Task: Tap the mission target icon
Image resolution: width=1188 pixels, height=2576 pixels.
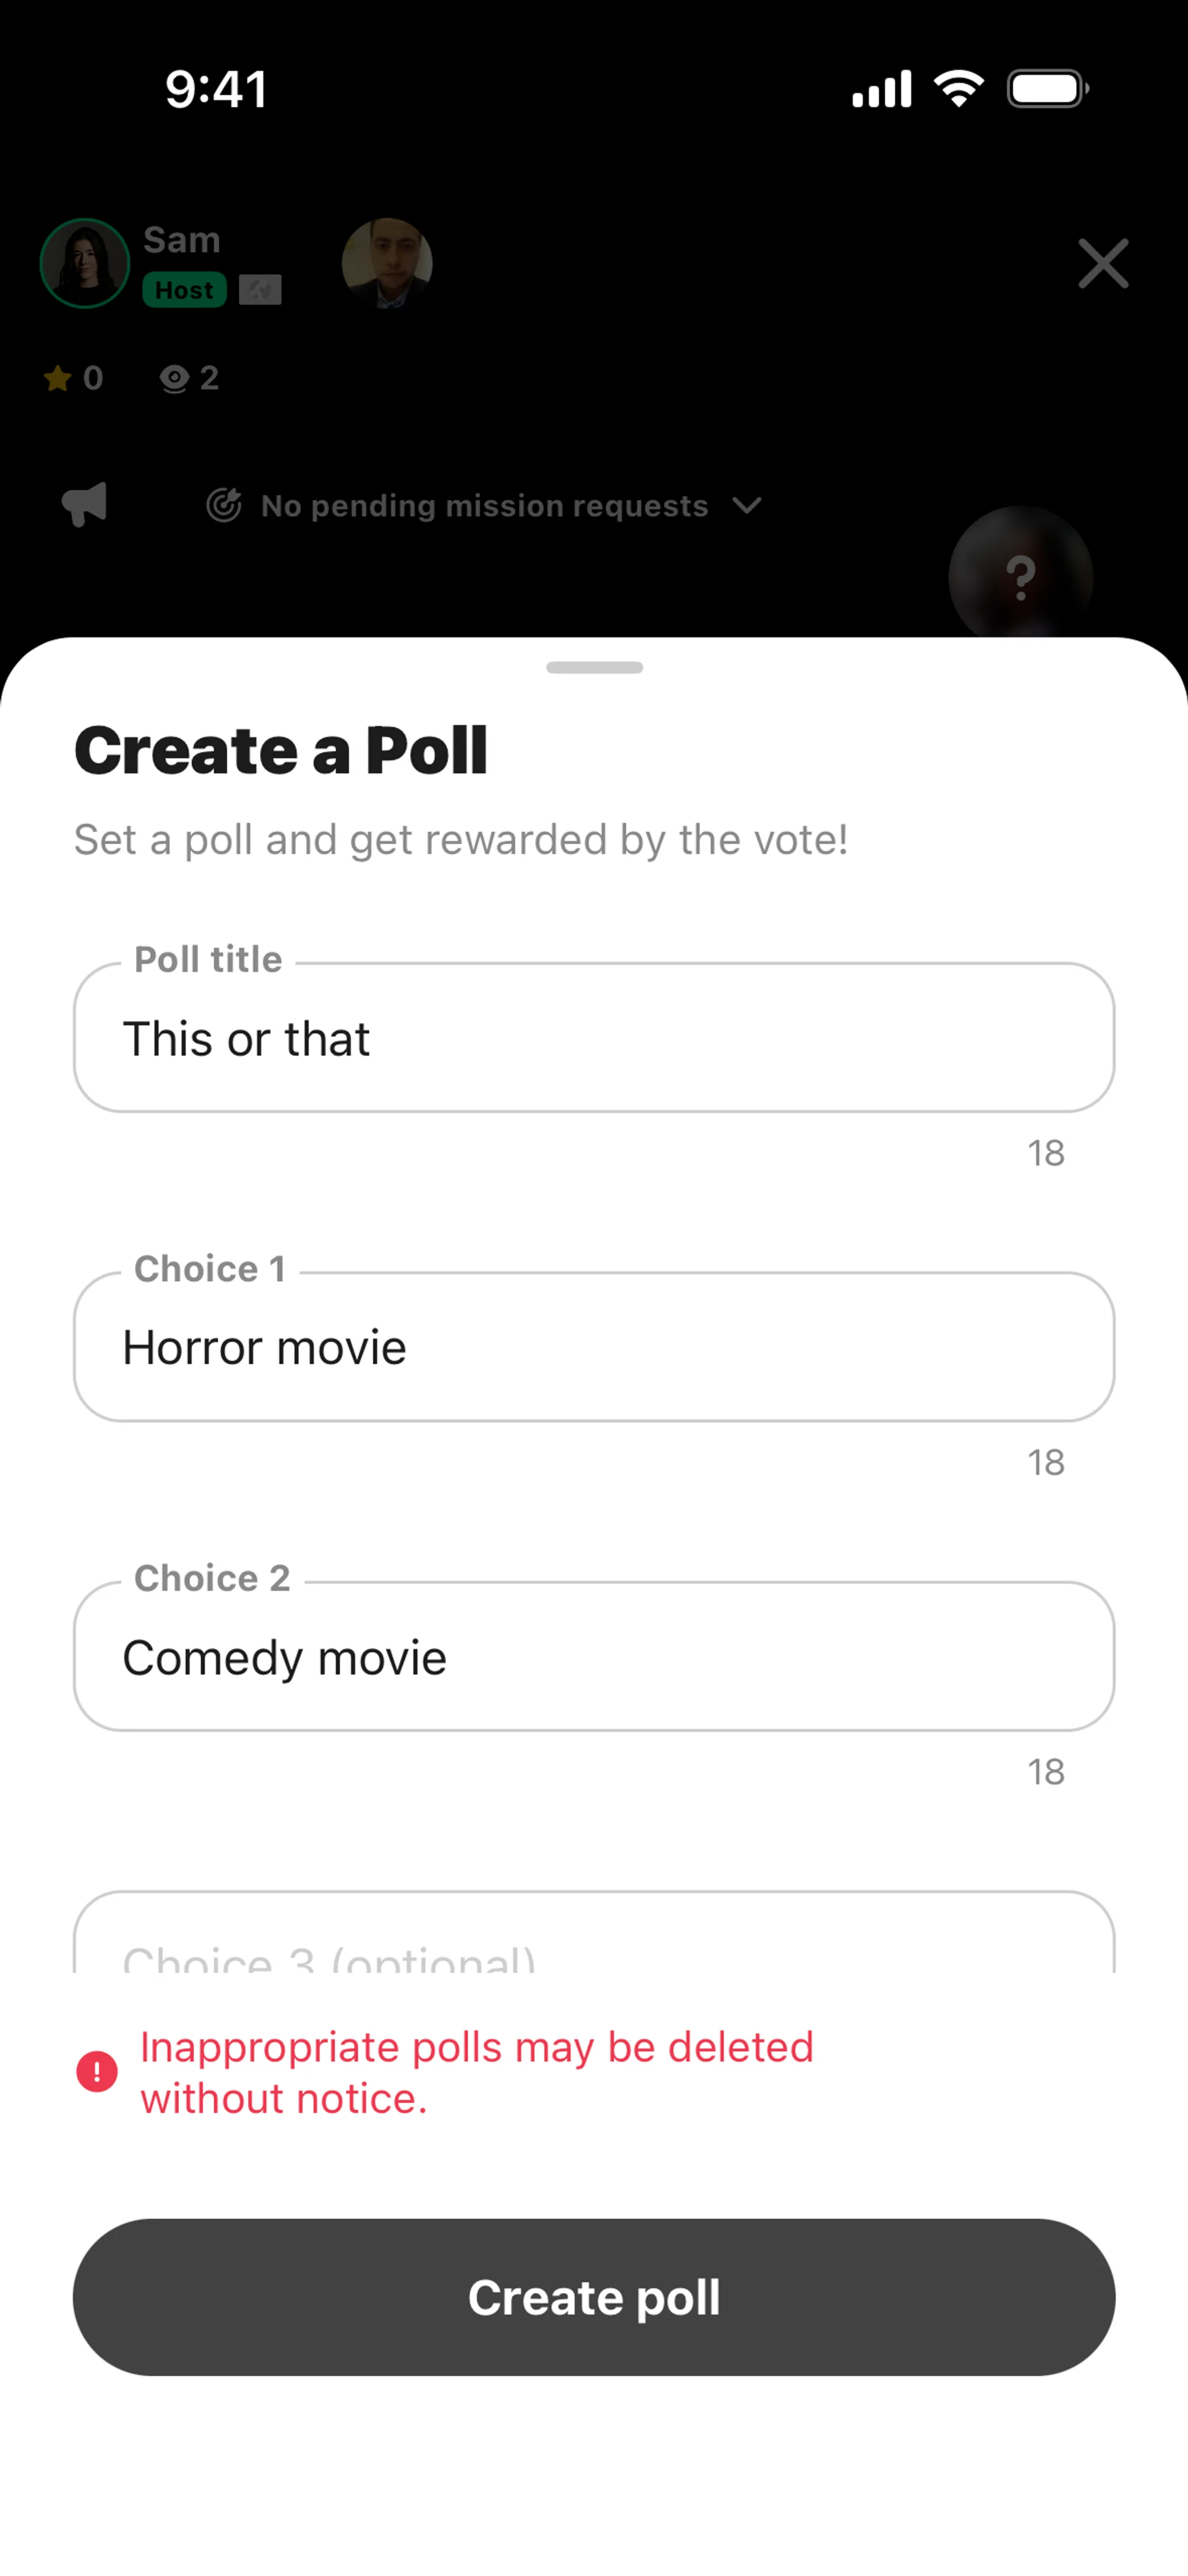Action: click(x=224, y=505)
